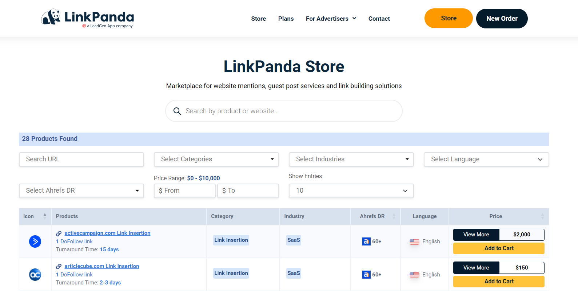The image size is (578, 291).
Task: Click US flag in articlecube row
Action: tap(415, 275)
